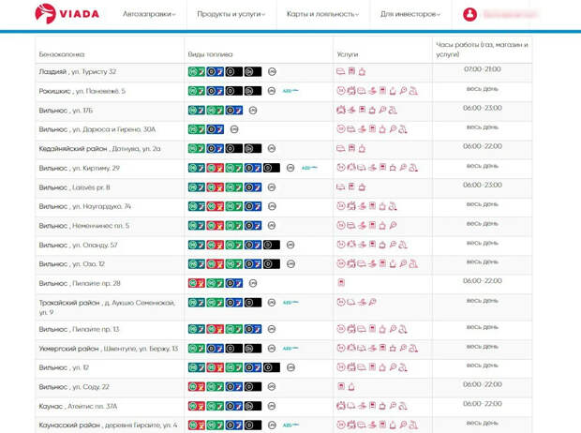581x433 pixels.
Task: Open the Автозаправки dropdown menu
Action: coord(149,14)
